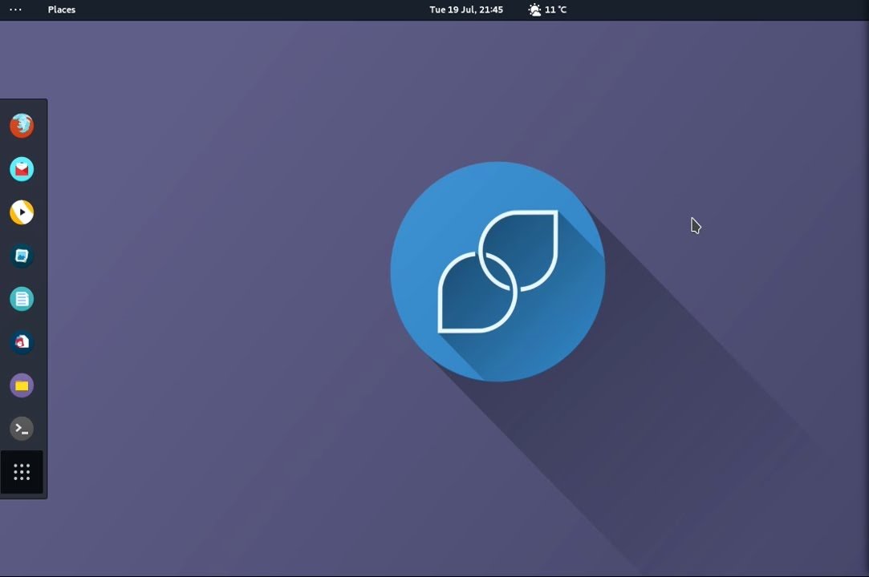Launch the photo viewer dock icon
The height and width of the screenshot is (577, 869).
coord(22,256)
